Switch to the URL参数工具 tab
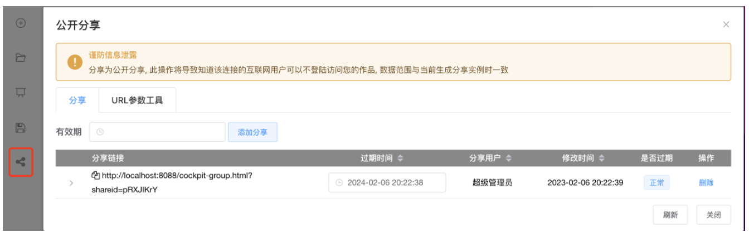The width and height of the screenshot is (749, 238). (x=137, y=101)
